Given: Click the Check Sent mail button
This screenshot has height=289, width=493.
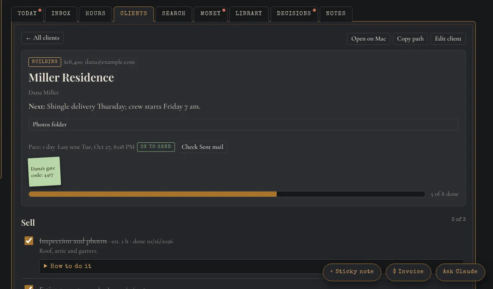Looking at the screenshot, I should point(203,147).
